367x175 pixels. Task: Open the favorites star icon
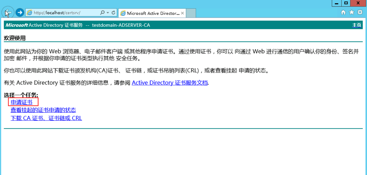pos(352,12)
